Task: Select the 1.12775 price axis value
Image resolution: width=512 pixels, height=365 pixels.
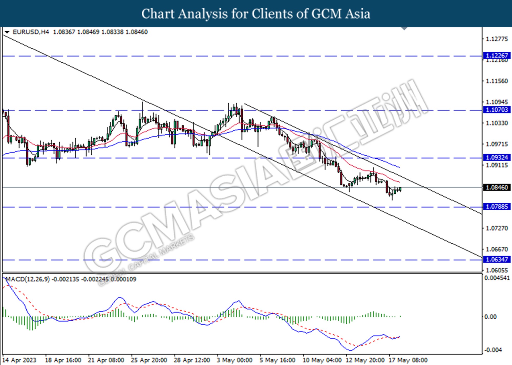Action: [497, 39]
